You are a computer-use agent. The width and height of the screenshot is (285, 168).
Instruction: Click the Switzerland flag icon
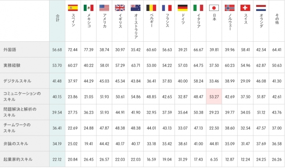246,8
